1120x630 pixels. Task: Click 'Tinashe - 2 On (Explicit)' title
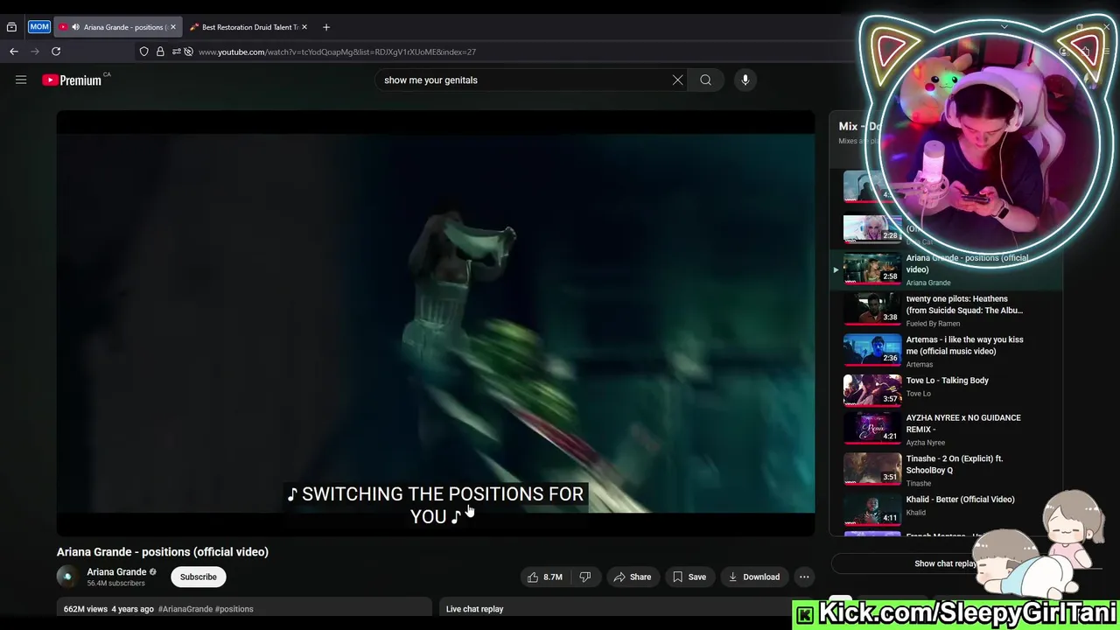955,464
